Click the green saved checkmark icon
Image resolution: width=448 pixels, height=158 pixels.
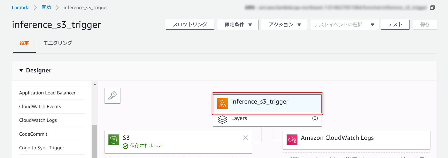point(125,146)
